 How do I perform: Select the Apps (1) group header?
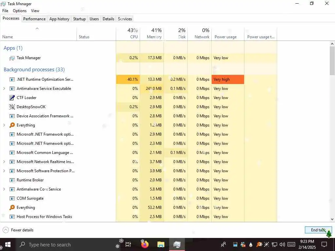point(13,48)
